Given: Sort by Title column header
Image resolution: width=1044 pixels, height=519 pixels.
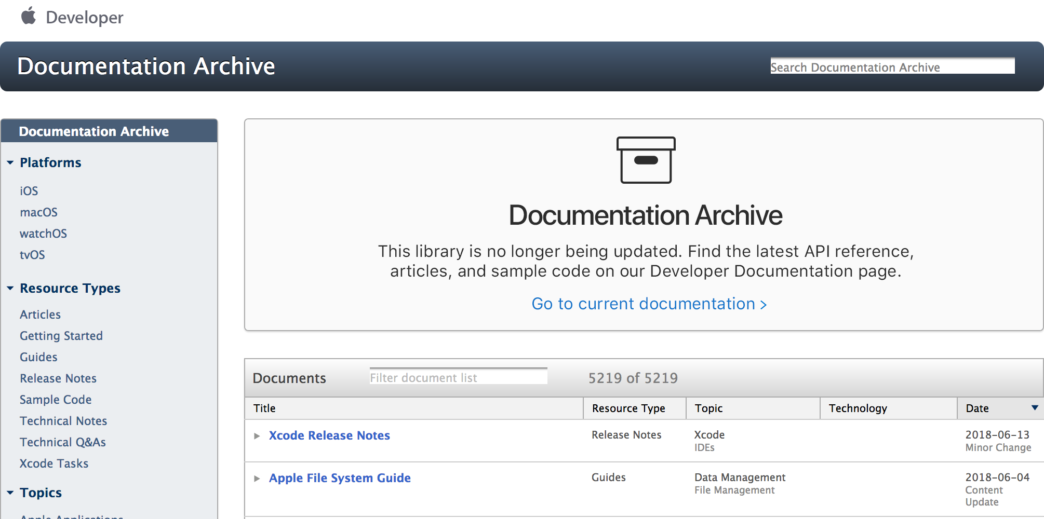Looking at the screenshot, I should 414,408.
